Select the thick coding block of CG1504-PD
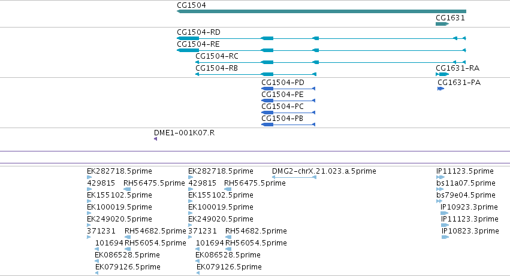Image resolution: width=510 pixels, height=276 pixels. point(267,89)
